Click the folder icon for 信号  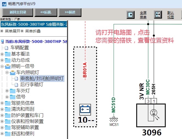point(13,97)
